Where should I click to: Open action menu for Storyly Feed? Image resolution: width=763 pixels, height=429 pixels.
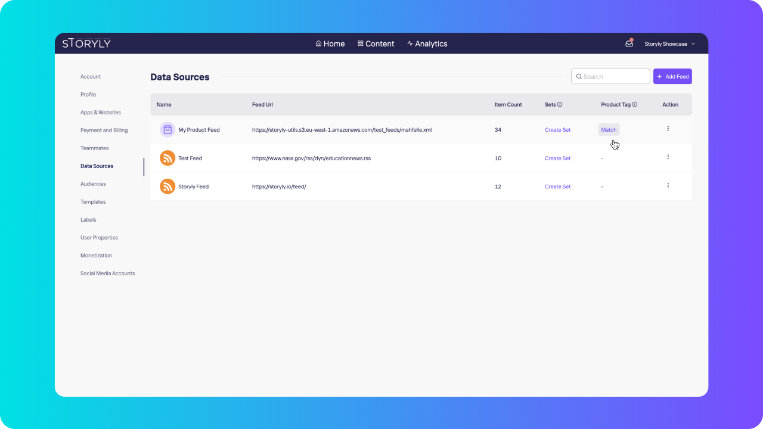click(x=668, y=186)
